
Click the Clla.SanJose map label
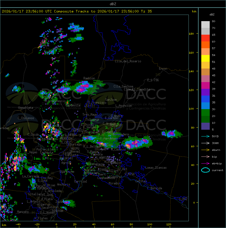123,86
